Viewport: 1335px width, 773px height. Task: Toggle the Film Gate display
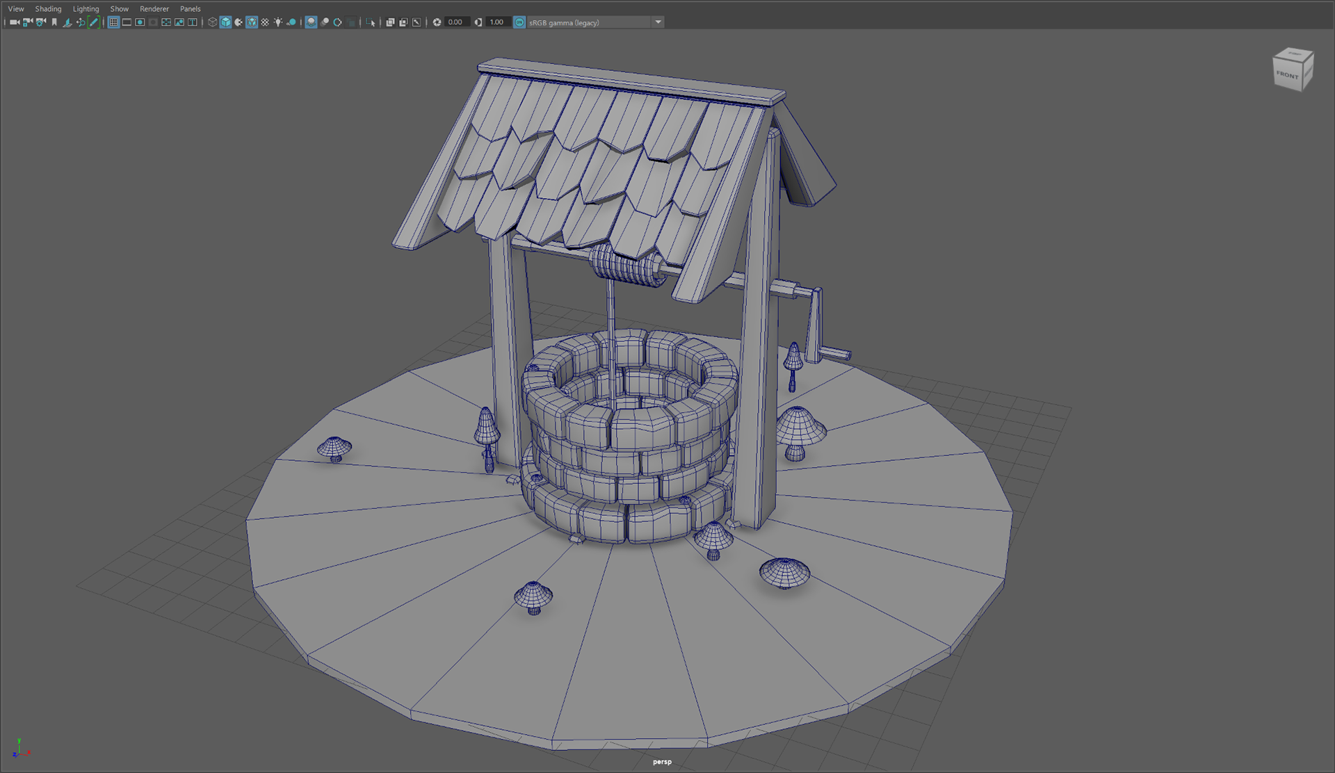(127, 22)
